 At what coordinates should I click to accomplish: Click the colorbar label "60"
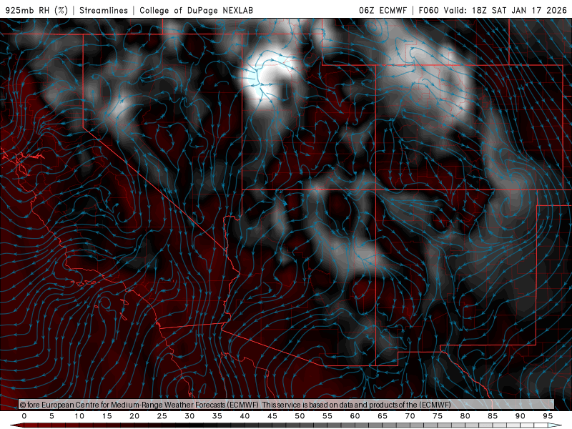(x=355, y=416)
